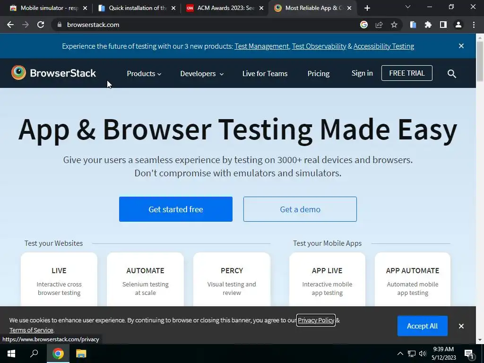Close the Mobile simulator tab

[85, 8]
